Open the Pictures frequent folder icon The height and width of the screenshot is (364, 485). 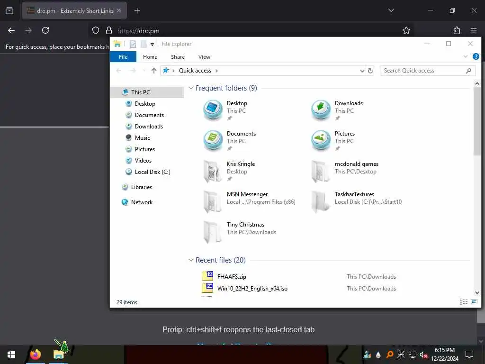click(x=321, y=140)
